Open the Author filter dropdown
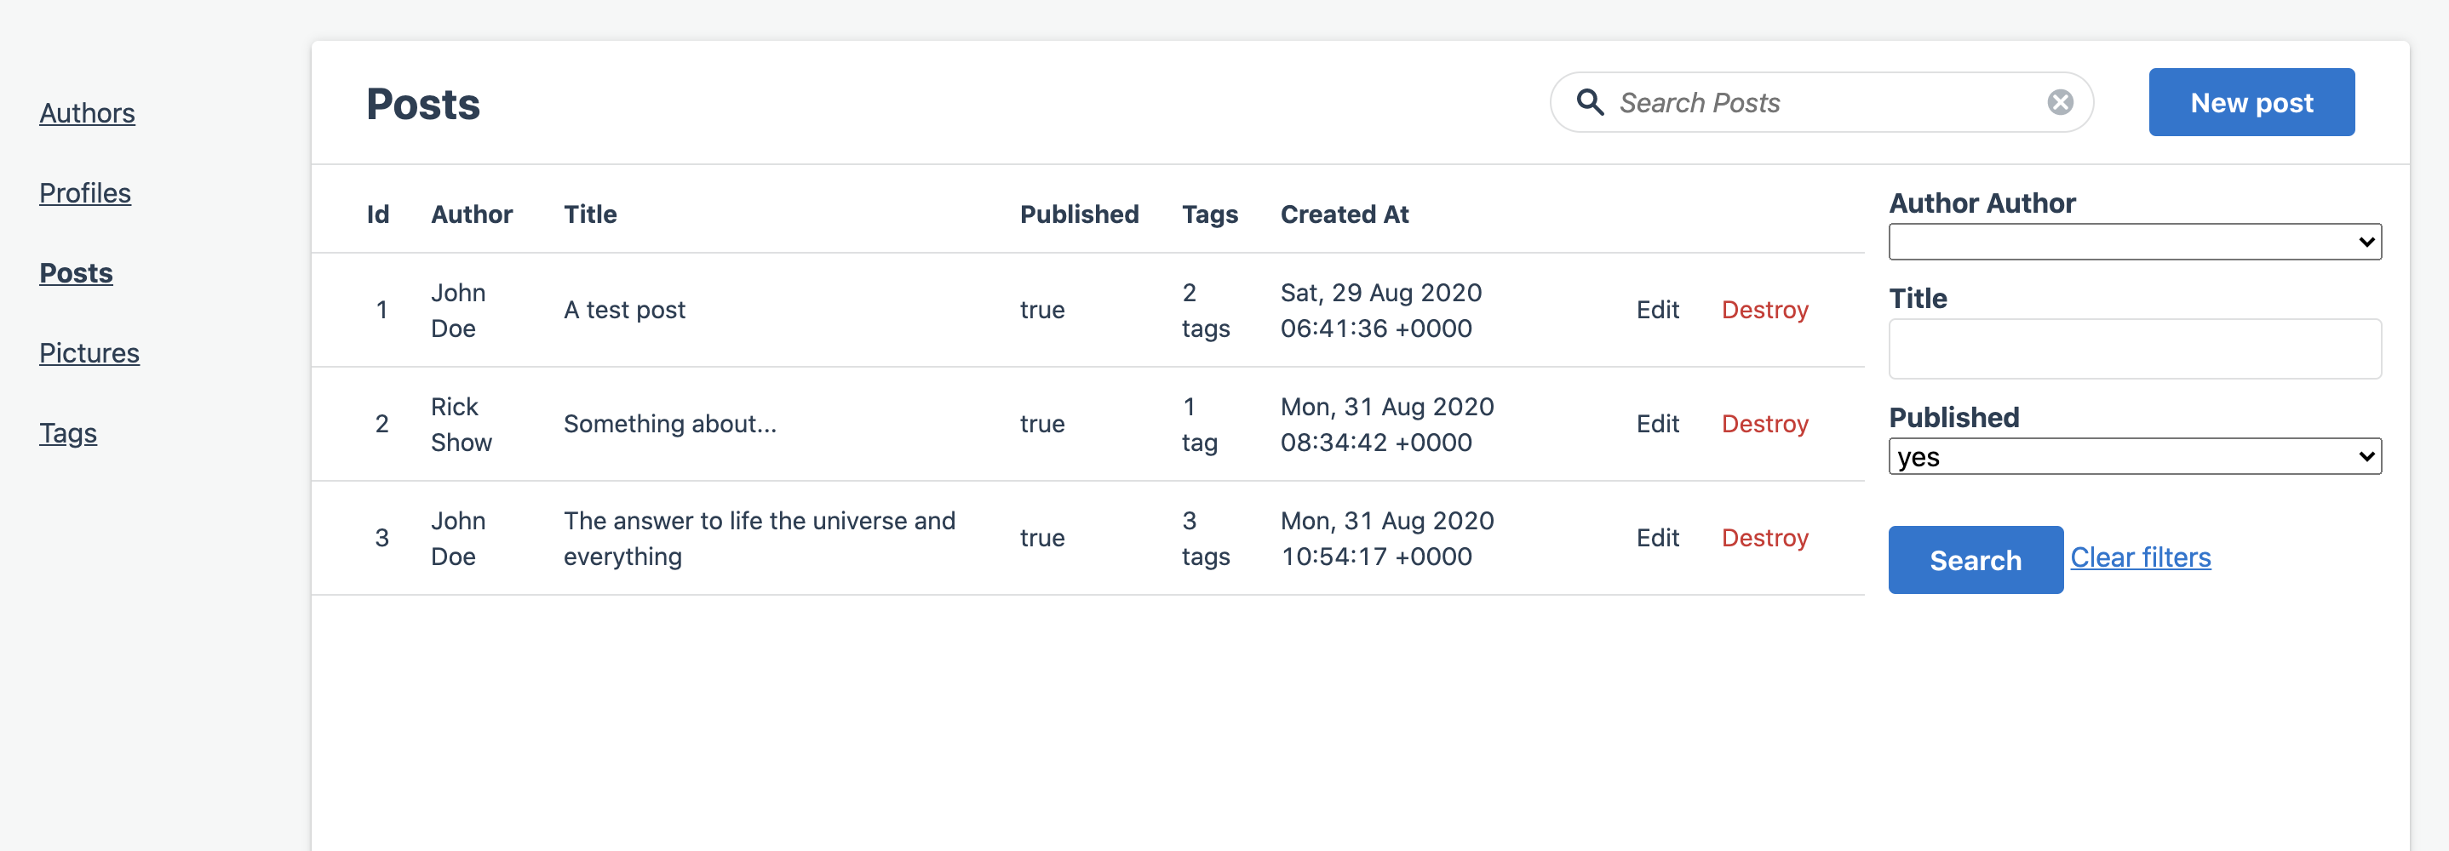2449x851 pixels. click(x=2133, y=241)
